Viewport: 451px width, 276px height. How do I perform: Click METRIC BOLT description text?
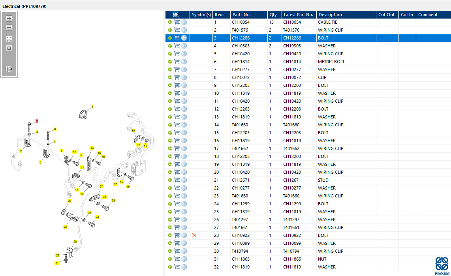331,62
